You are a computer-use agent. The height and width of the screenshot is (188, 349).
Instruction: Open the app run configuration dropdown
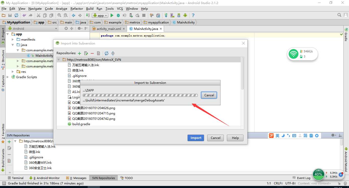(x=100, y=15)
